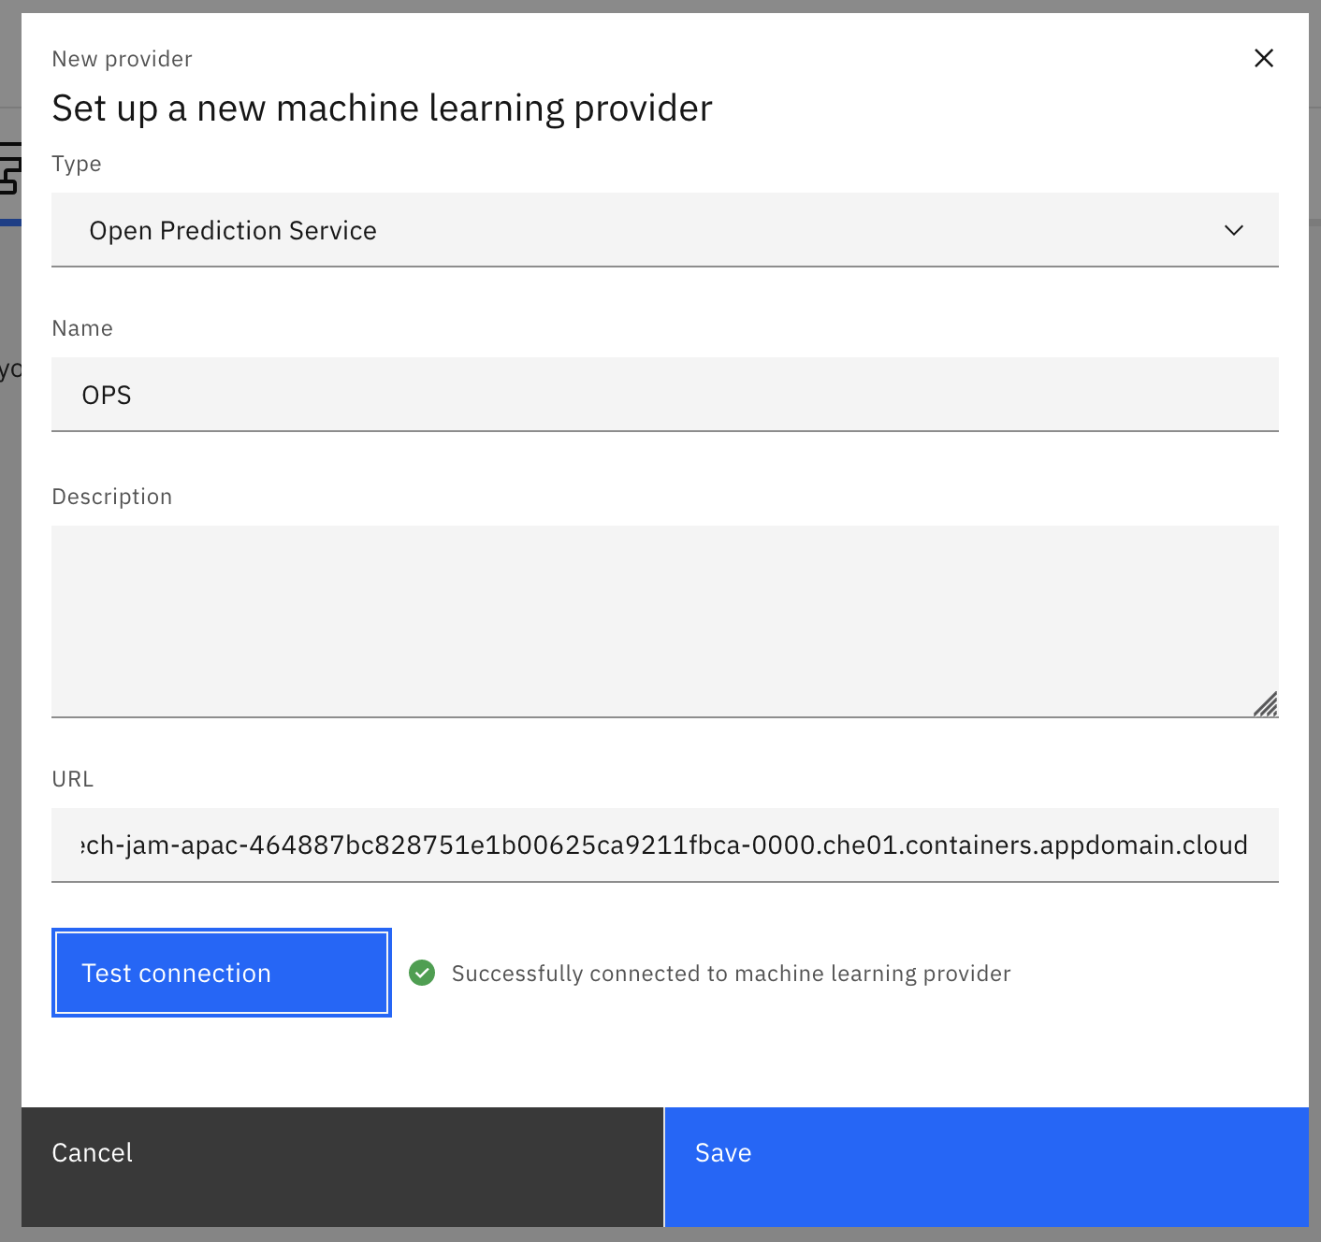Click the Test connection button
Screen dimensions: 1321x1242
[x=222, y=973]
